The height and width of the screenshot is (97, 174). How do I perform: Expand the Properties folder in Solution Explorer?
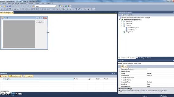tap(122, 22)
